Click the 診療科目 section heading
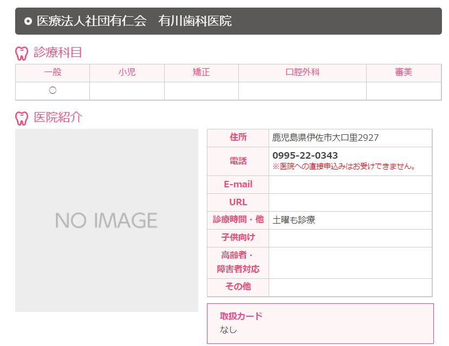Viewport: 449px width, 346px height. [58, 53]
